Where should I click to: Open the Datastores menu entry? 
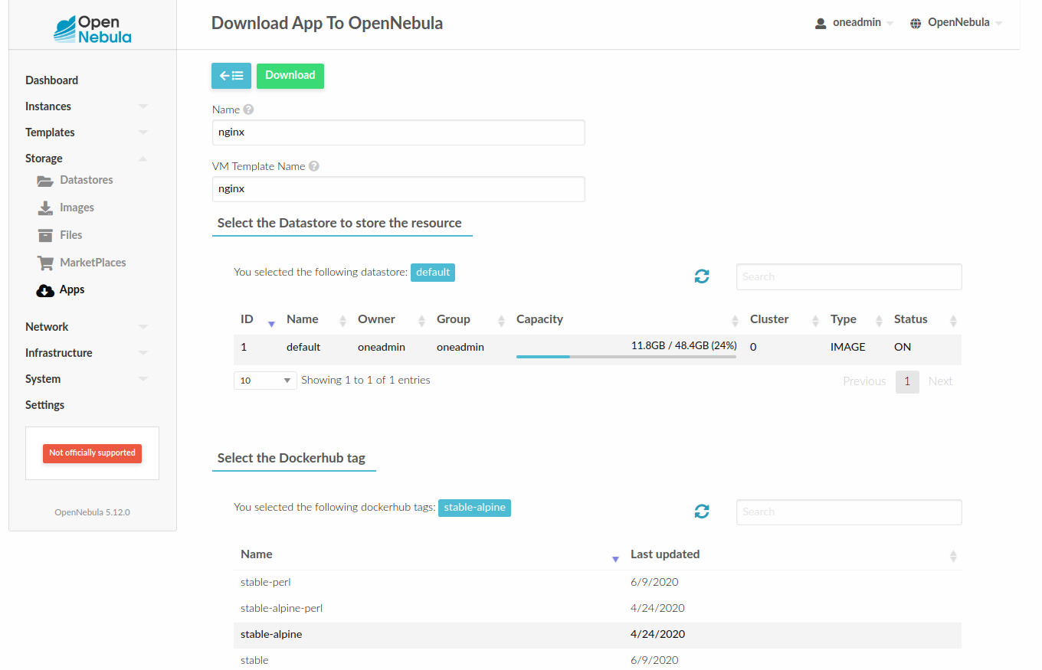click(87, 180)
